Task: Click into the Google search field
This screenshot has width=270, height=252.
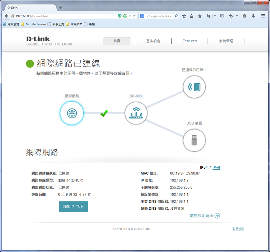Action: tap(159, 16)
